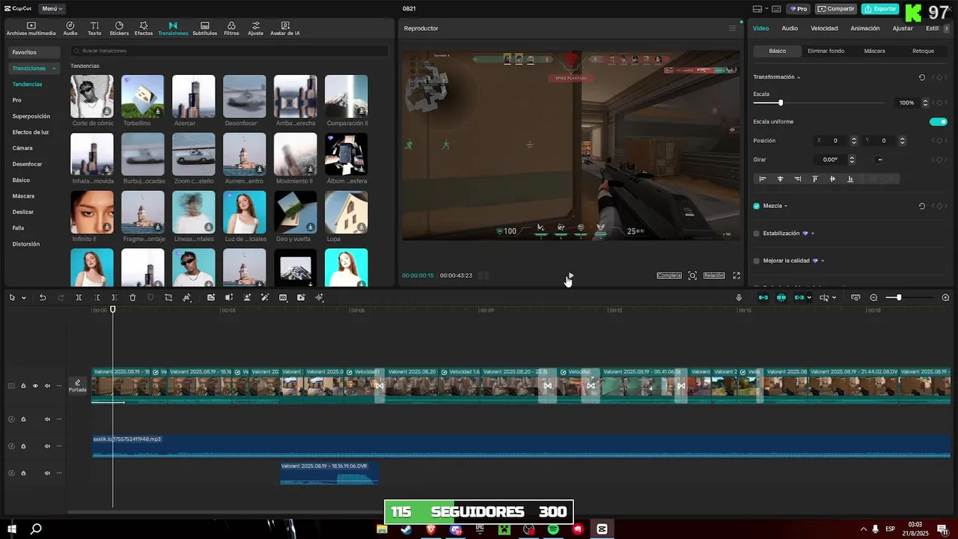The image size is (958, 539).
Task: Collapse the Transformación section
Action: click(x=799, y=77)
